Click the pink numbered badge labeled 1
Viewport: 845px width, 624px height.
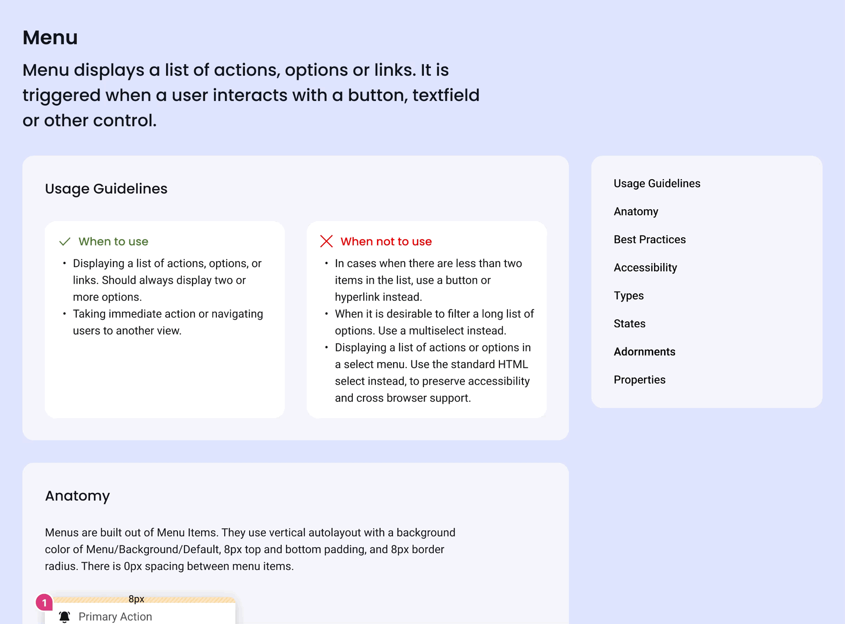tap(45, 602)
